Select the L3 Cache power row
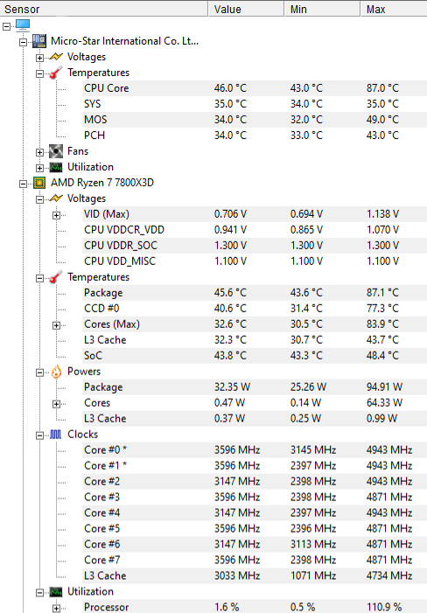 (255, 418)
